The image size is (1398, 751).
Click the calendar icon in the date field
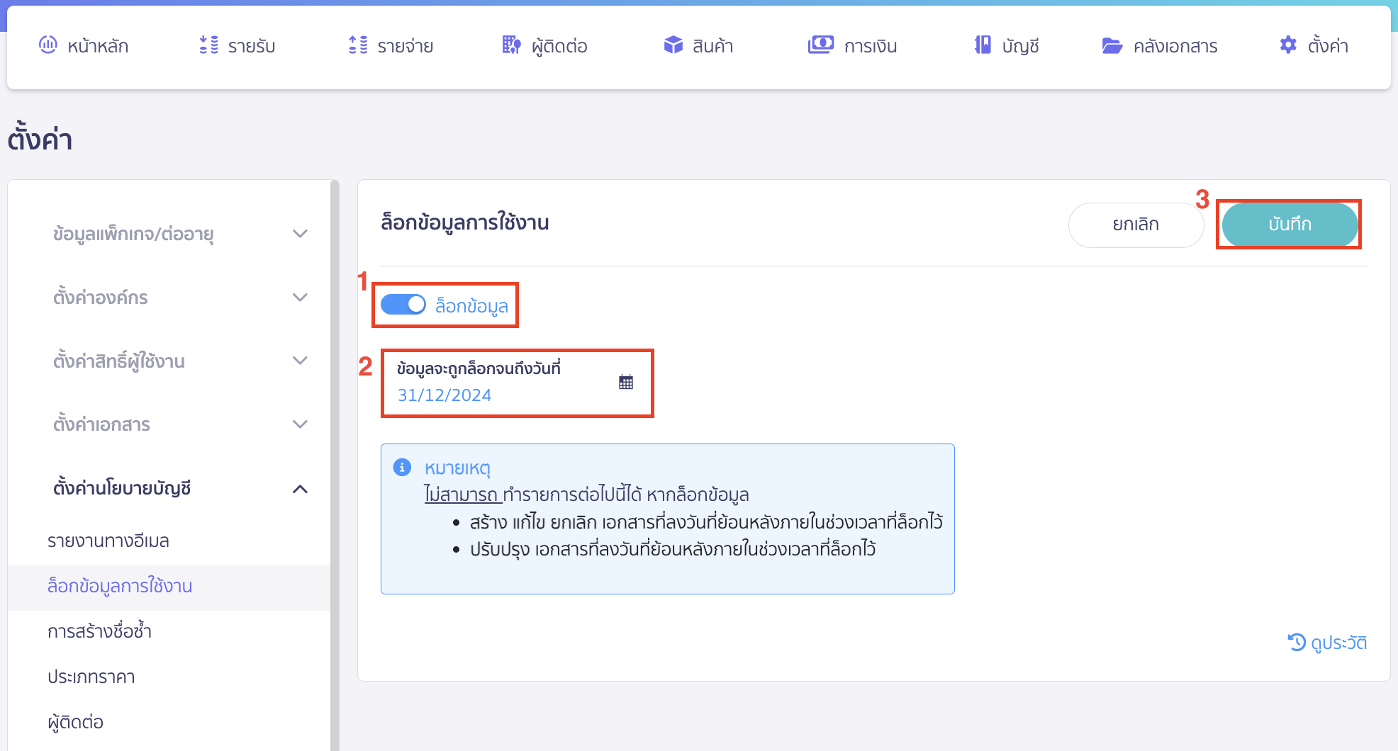(x=625, y=382)
